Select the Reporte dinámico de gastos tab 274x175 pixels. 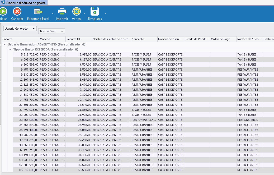(x=26, y=3)
